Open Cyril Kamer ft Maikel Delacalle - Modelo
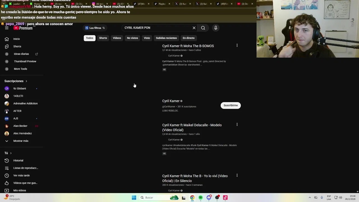 tap(192, 127)
